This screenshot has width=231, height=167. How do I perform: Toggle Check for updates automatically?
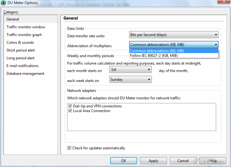[x=69, y=148]
